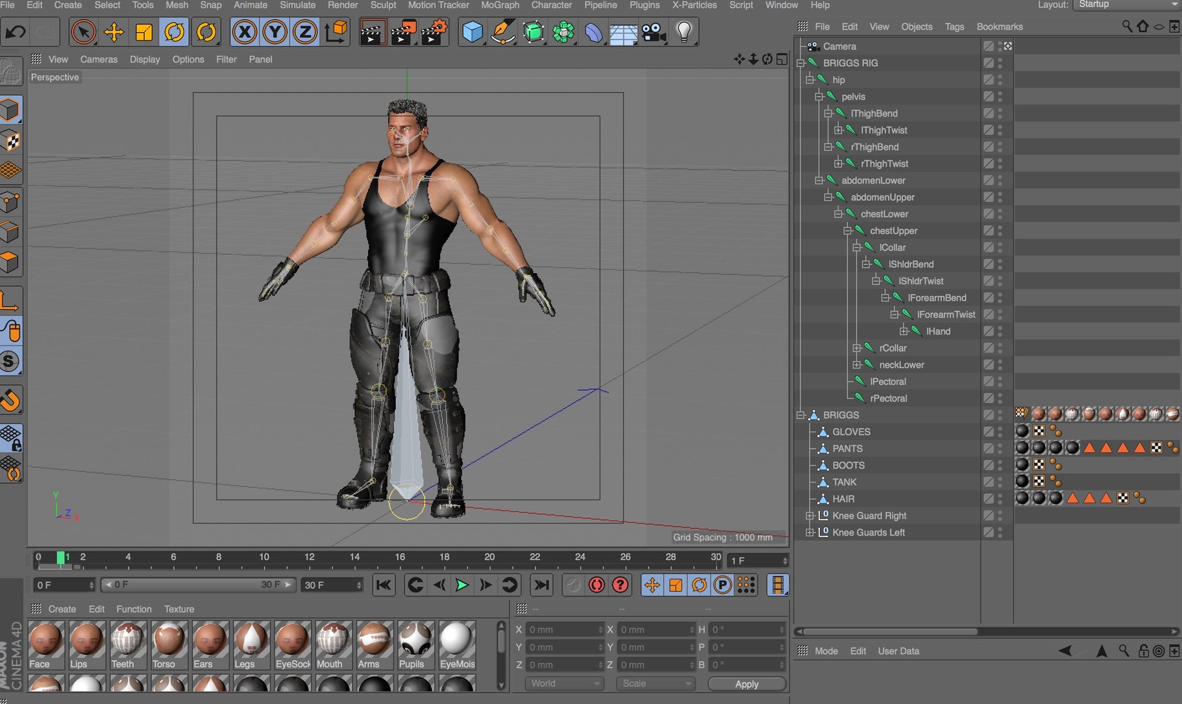Screen dimensions: 1182x704
Task: Click the Undo arrow icon
Action: pyautogui.click(x=16, y=32)
